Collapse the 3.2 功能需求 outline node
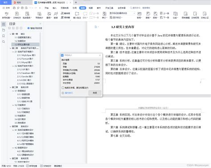The height and width of the screenshot is (168, 211). coord(13,105)
